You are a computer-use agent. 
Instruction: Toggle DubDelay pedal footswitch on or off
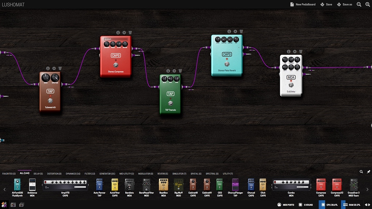click(x=291, y=85)
